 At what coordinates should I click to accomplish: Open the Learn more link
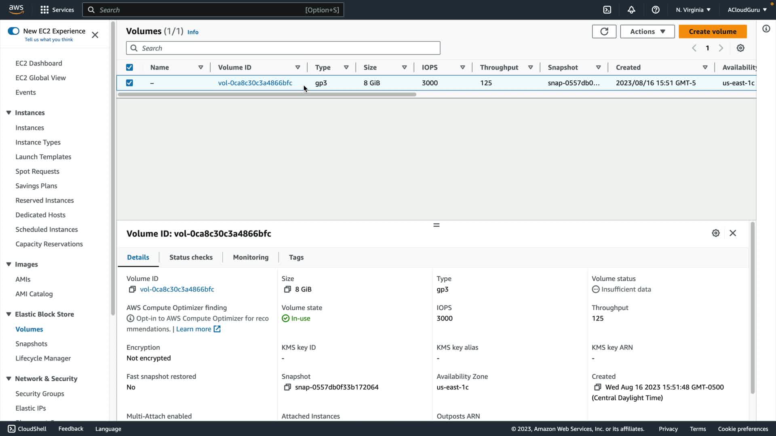point(194,329)
